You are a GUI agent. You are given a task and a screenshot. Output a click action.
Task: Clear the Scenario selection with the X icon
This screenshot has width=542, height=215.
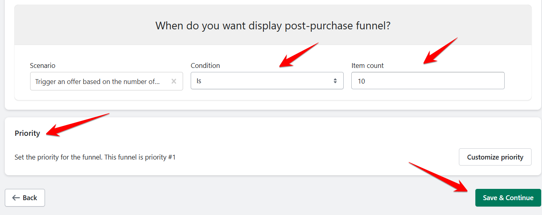(x=174, y=81)
